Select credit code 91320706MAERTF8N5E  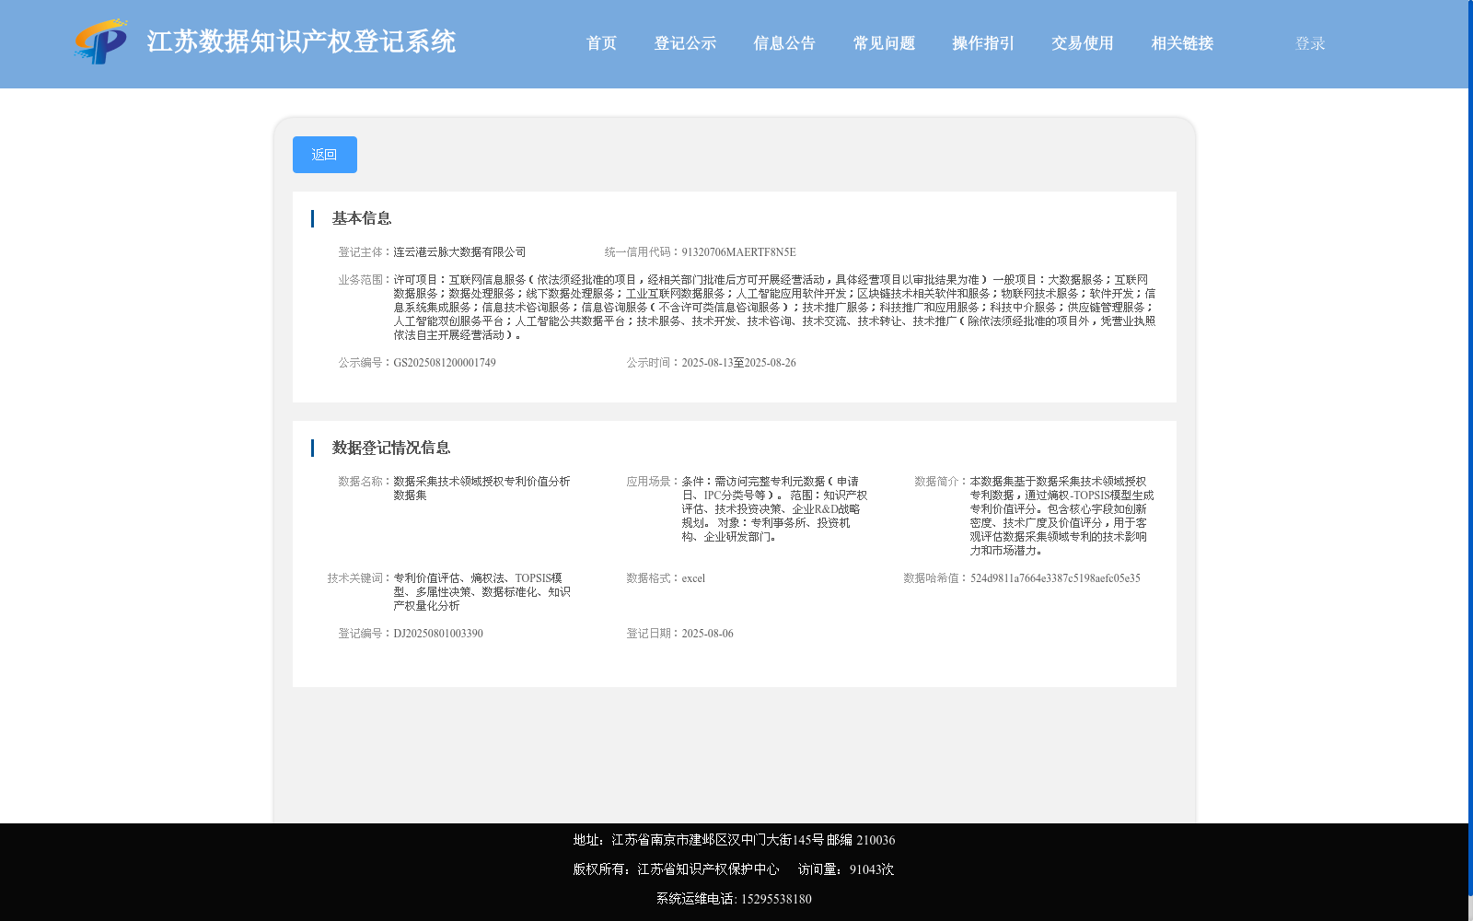tap(738, 252)
